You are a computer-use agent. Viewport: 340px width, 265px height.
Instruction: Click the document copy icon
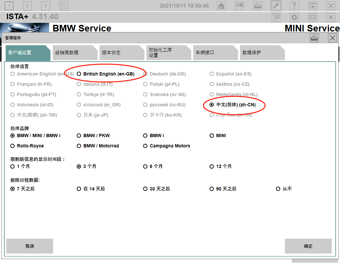(x=276, y=17)
